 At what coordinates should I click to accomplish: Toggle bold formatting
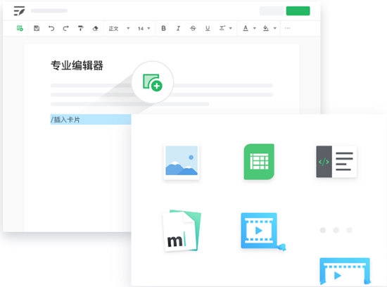tap(163, 28)
